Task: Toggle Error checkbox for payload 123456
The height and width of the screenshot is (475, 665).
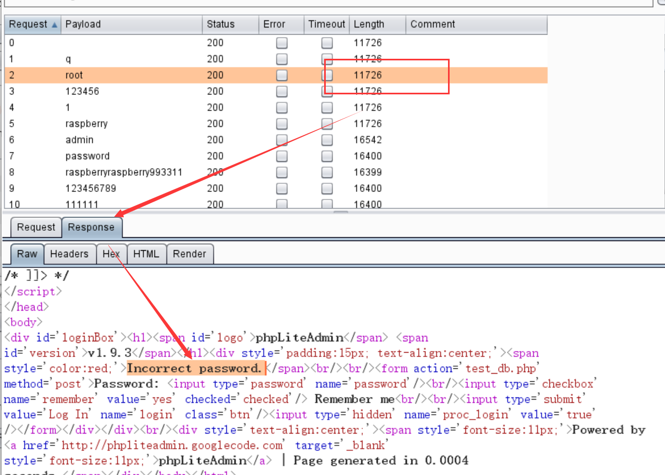Action: coord(282,92)
